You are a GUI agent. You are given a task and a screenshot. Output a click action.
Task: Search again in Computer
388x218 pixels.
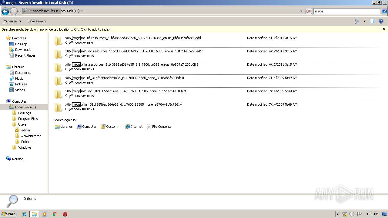(87, 127)
